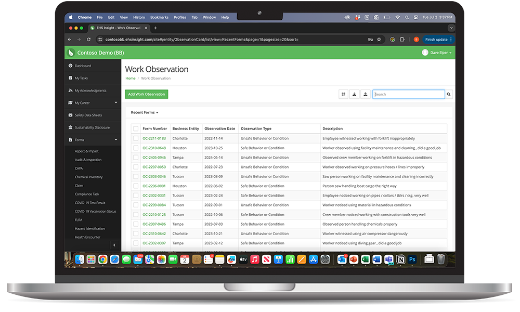Open the Recent Forms view dropdown
520x312 pixels.
[x=144, y=112]
